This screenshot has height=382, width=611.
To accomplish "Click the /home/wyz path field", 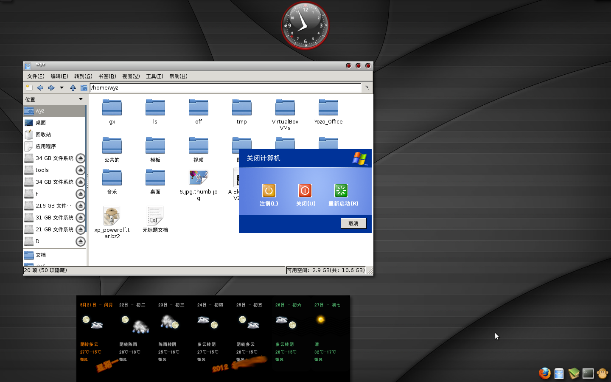I will point(225,88).
